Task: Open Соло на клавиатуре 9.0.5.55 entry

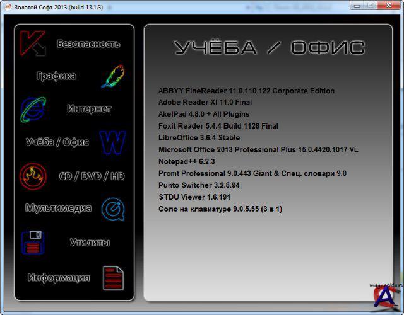Action: tap(220, 209)
